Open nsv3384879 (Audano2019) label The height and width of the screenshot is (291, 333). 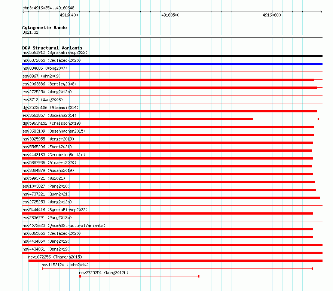click(48, 170)
